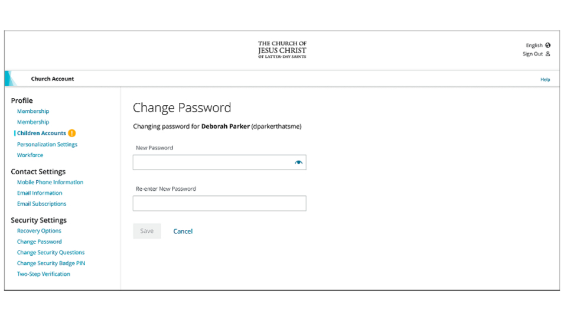Click the teal Church Account banner icon
This screenshot has height=319, width=567.
point(11,79)
